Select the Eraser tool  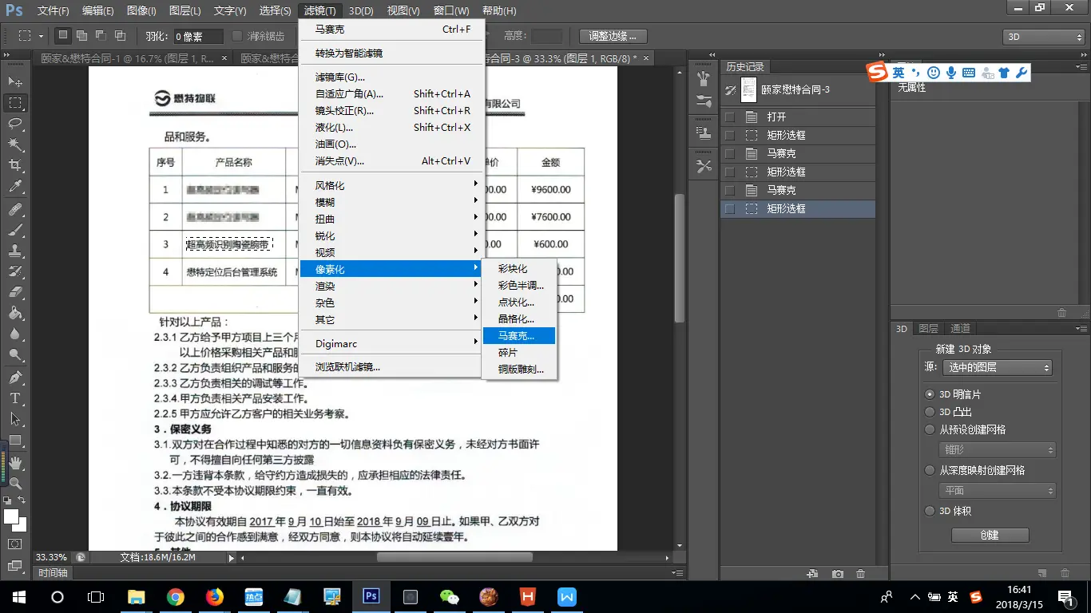15,292
